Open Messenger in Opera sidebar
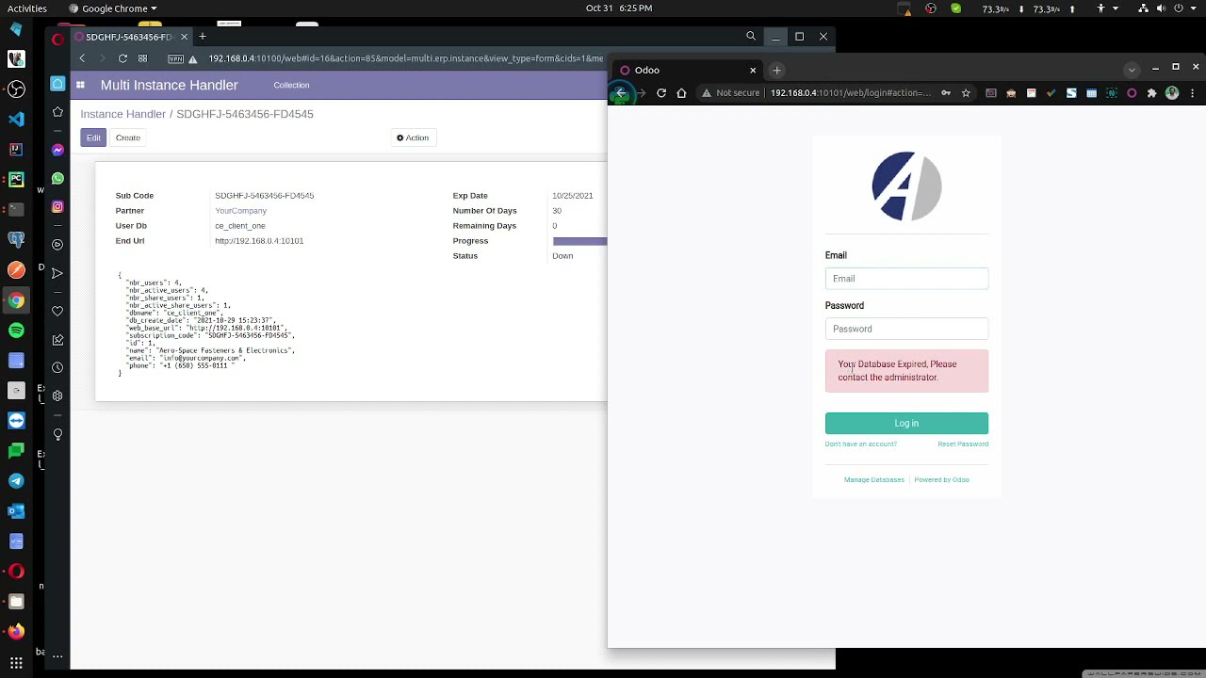This screenshot has height=678, width=1206. 57,150
